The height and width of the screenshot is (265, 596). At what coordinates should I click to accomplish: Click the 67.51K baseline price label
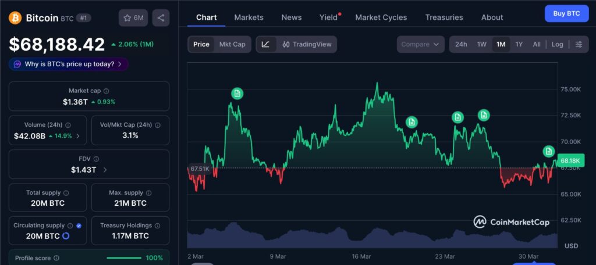tap(200, 169)
